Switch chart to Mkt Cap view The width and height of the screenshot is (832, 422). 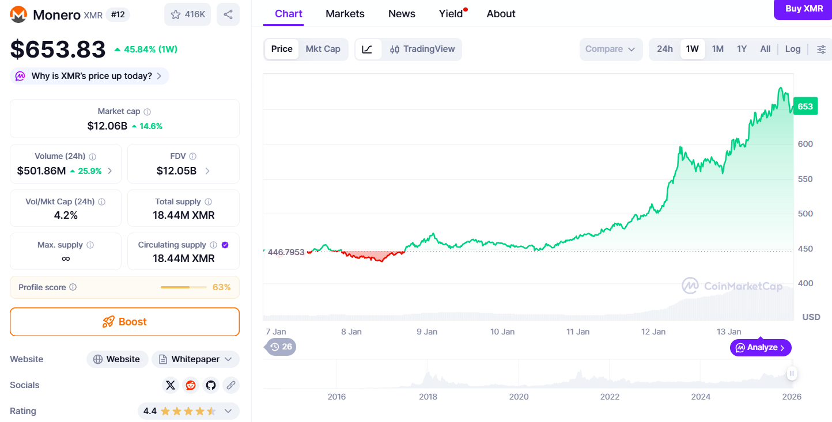[x=323, y=49]
